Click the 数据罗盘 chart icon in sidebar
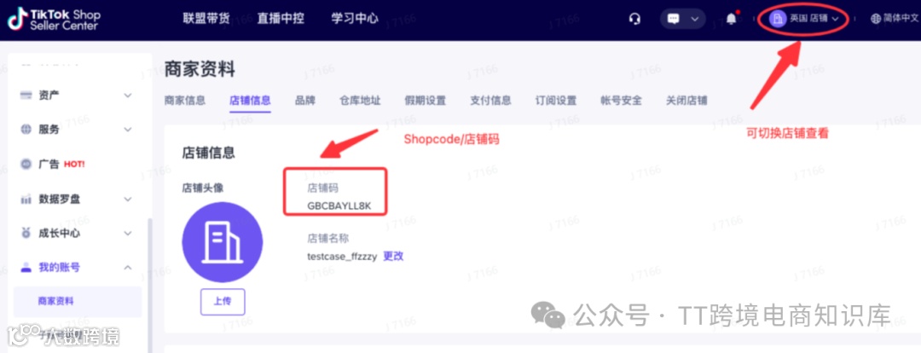 click(x=26, y=200)
